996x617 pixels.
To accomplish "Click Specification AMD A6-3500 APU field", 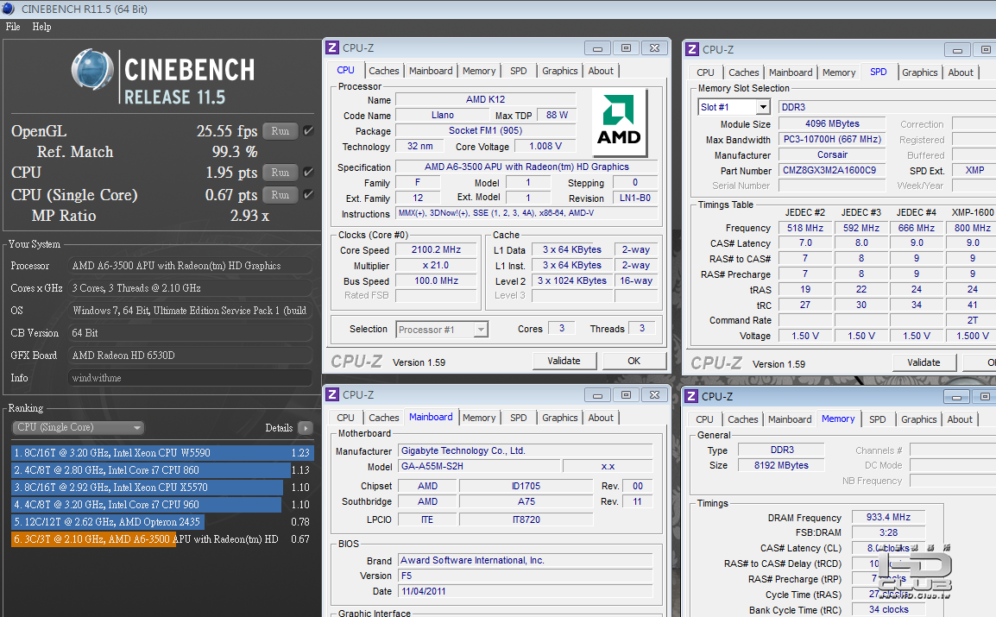I will pos(526,167).
